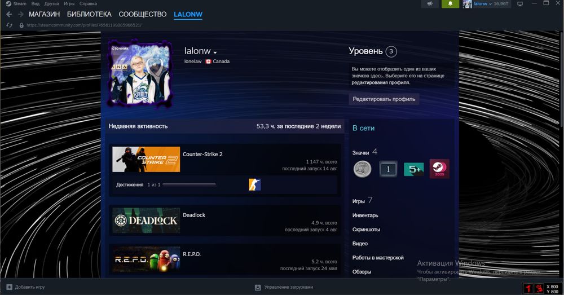Open the Значки 4 badges link

click(x=365, y=152)
